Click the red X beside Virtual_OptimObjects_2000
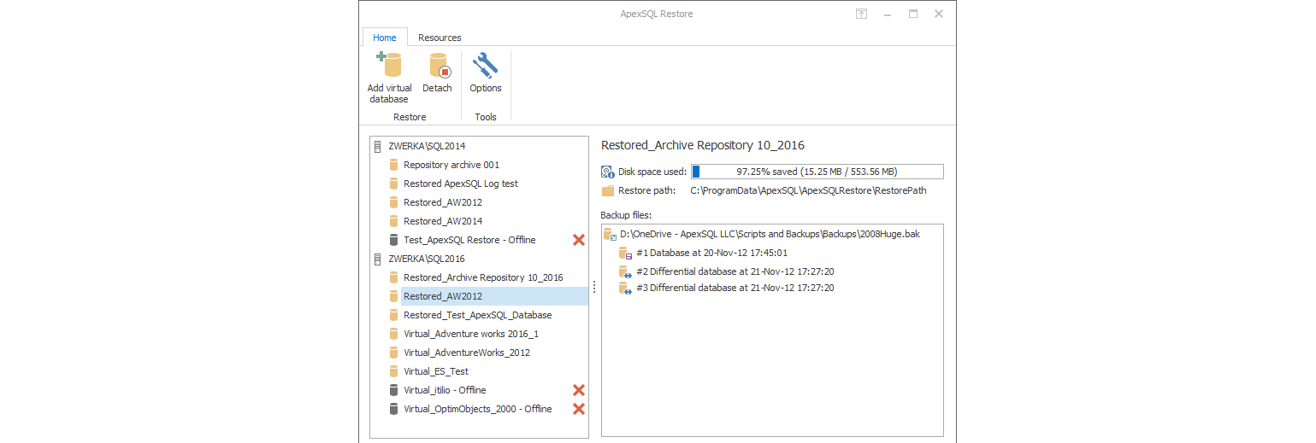The width and height of the screenshot is (1316, 443). 579,409
